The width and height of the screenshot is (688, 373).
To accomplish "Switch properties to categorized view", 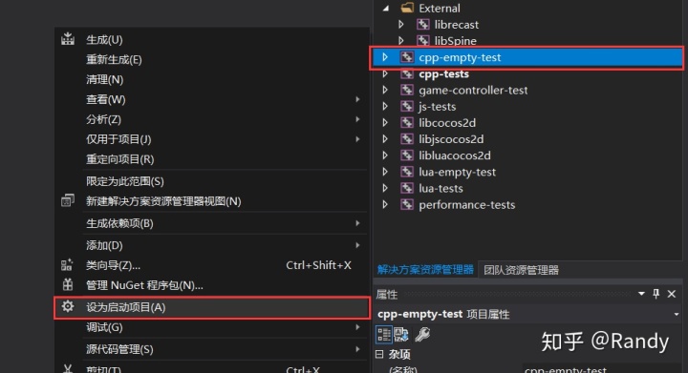I will [x=384, y=335].
